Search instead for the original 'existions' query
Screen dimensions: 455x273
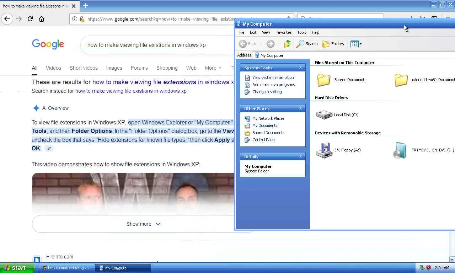[131, 91]
